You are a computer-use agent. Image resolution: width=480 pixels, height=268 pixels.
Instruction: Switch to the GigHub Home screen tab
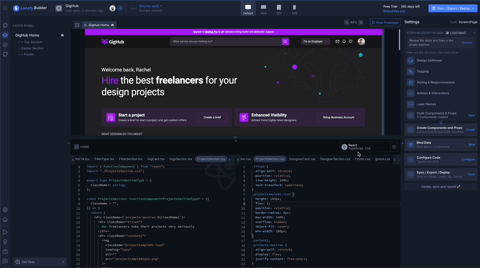99,25
